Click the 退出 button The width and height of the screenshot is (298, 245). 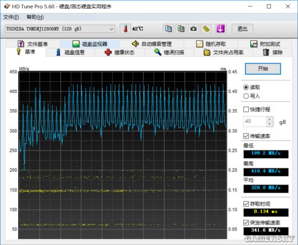(x=242, y=29)
